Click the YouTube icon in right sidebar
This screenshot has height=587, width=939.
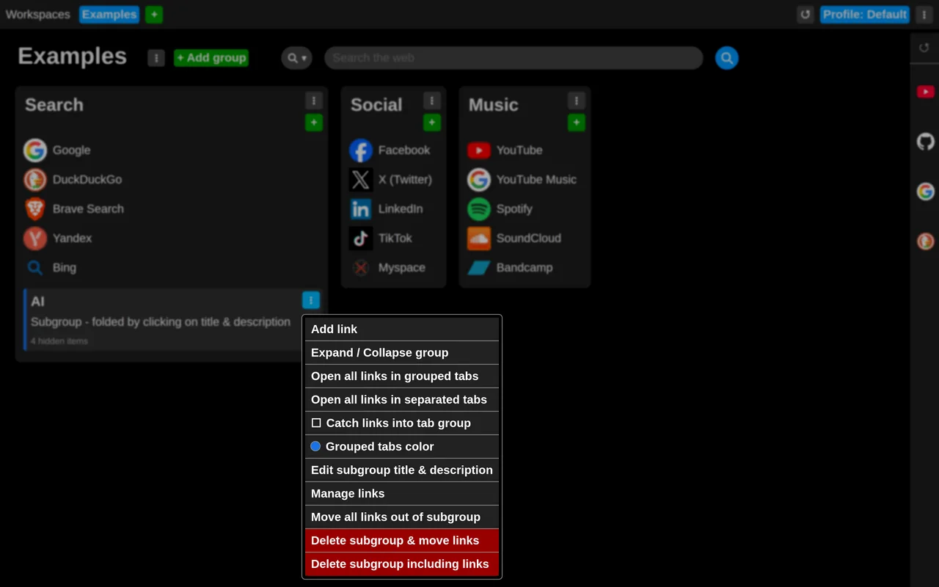point(925,92)
